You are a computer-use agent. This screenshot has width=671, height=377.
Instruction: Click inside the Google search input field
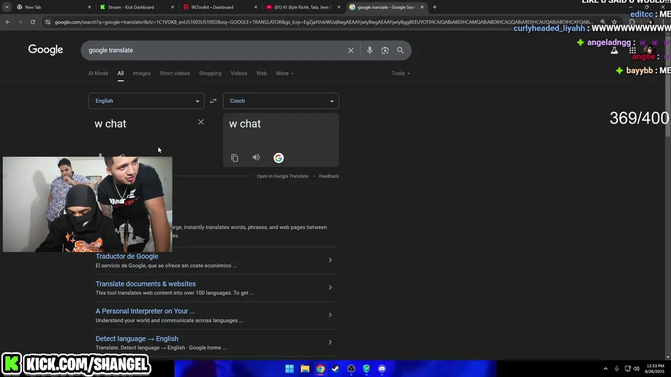pyautogui.click(x=215, y=50)
